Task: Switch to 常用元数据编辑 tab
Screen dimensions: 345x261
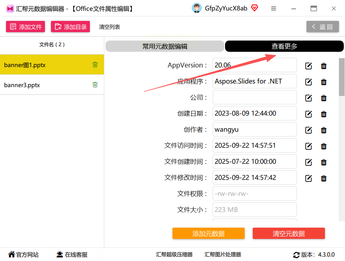Action: pyautogui.click(x=165, y=46)
